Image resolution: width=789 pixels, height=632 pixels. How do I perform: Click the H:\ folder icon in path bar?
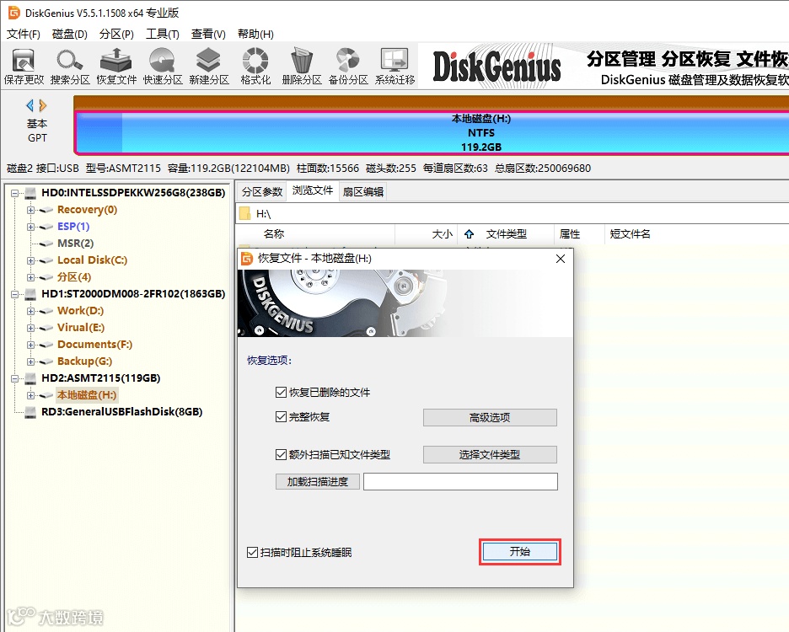click(x=245, y=214)
